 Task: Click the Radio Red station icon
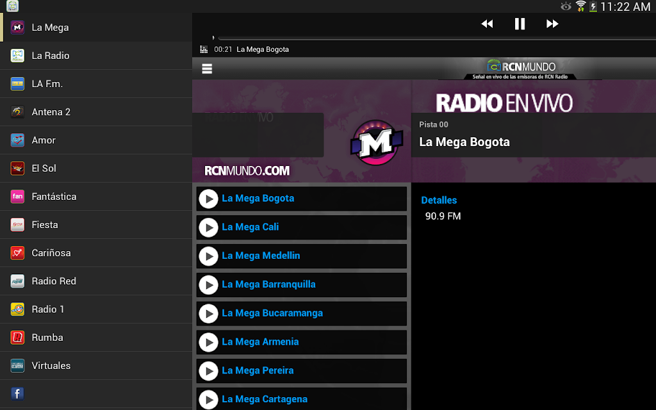click(x=17, y=281)
